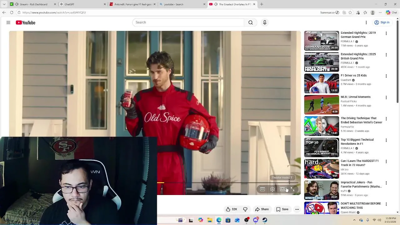This screenshot has width=400, height=225.
Task: Click the youtube.com URL address bar
Action: tap(54, 12)
